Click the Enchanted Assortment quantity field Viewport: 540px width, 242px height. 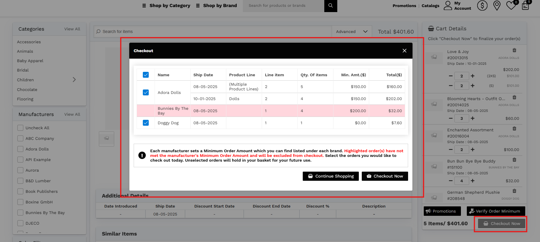(462, 150)
